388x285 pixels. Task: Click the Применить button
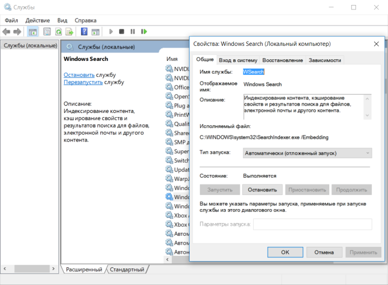click(363, 252)
